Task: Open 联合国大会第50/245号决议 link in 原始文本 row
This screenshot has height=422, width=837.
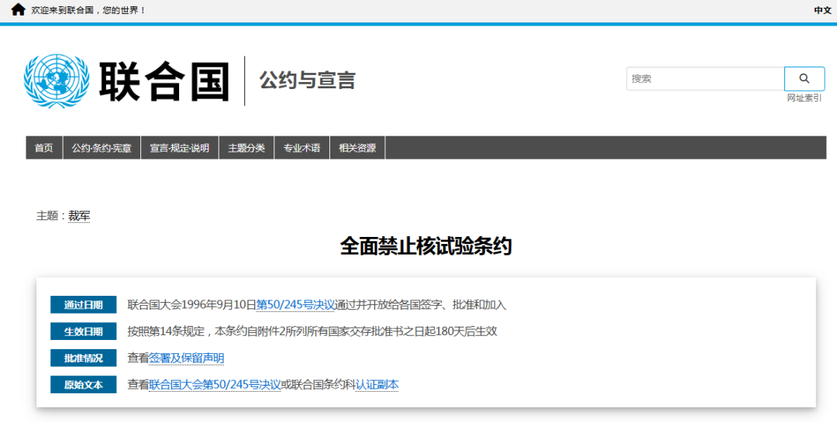Action: tap(215, 384)
